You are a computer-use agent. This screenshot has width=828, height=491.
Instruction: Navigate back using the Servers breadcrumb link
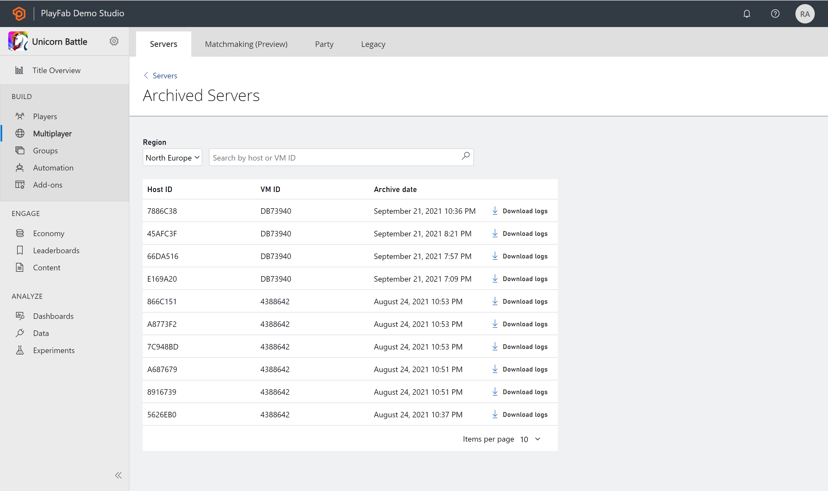pos(164,75)
